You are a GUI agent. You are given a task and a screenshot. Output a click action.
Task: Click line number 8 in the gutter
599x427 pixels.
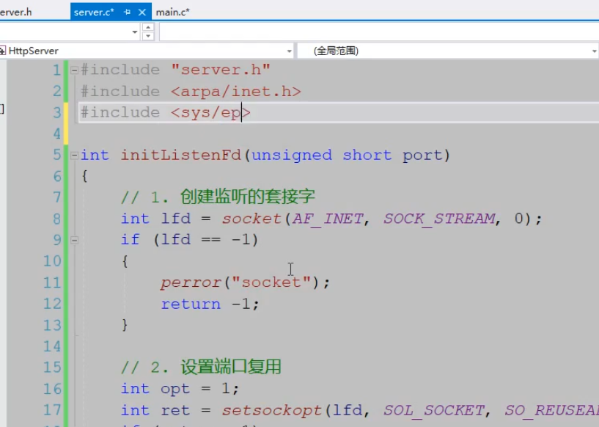(x=56, y=219)
